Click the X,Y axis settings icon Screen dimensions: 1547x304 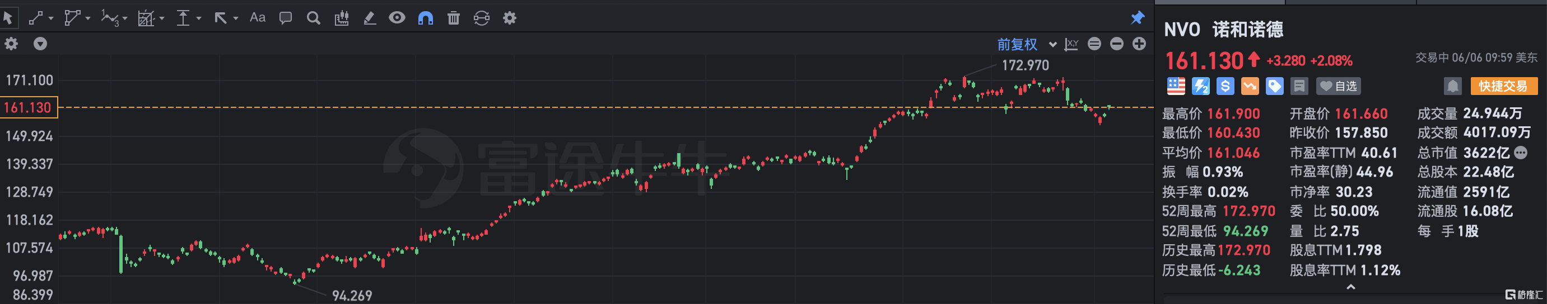[1071, 44]
